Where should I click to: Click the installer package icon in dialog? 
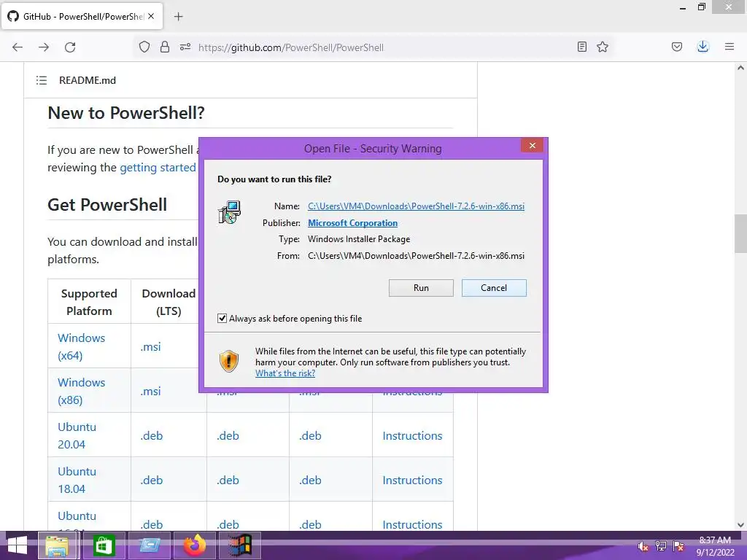[230, 212]
